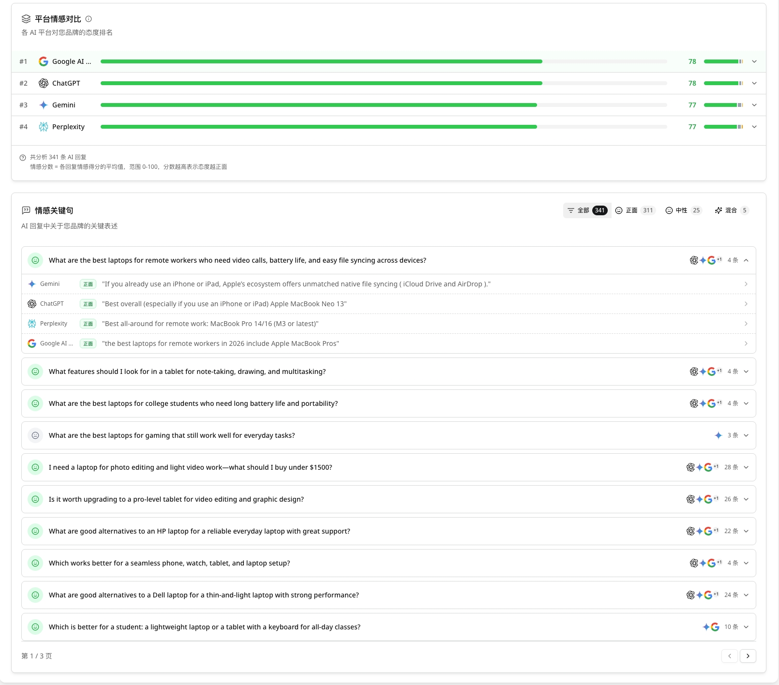Click the layers icon beside 平台情感对比 heading
This screenshot has height=685, width=779.
coord(26,19)
